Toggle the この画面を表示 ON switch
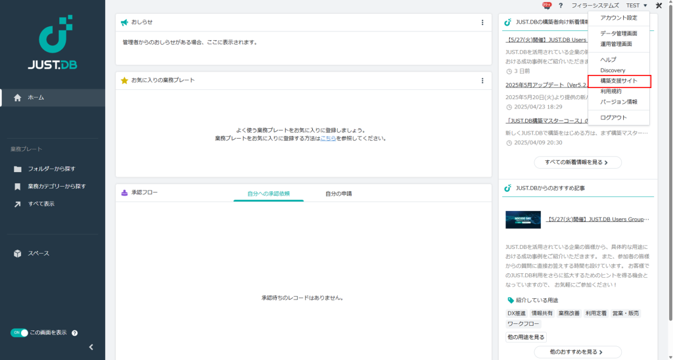The height and width of the screenshot is (360, 673). (19, 333)
